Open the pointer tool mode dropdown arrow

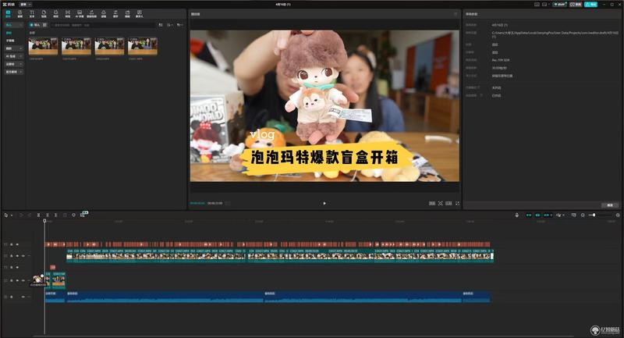point(12,215)
